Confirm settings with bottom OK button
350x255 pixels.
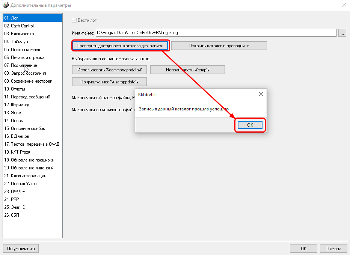tap(303, 248)
